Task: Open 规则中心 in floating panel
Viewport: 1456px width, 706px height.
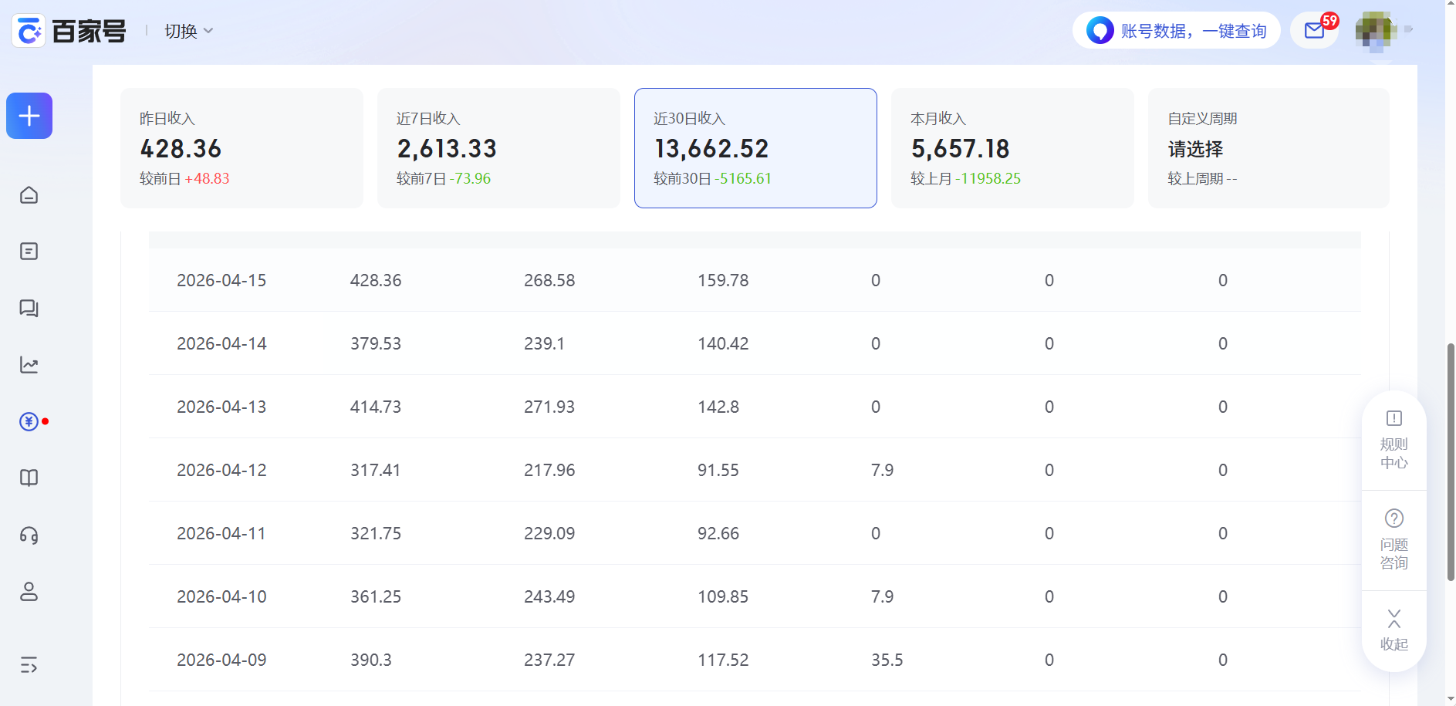Action: [1394, 441]
